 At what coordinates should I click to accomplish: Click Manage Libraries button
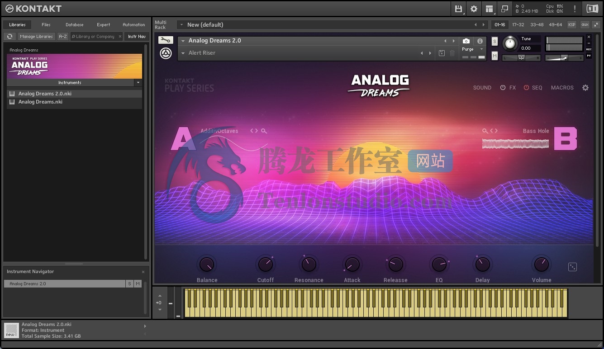(x=37, y=37)
